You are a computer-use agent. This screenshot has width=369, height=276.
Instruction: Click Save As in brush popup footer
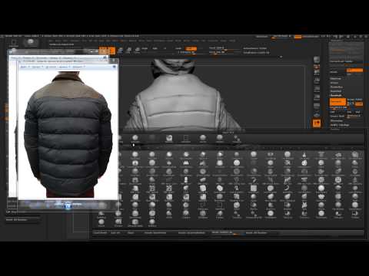click(115, 233)
